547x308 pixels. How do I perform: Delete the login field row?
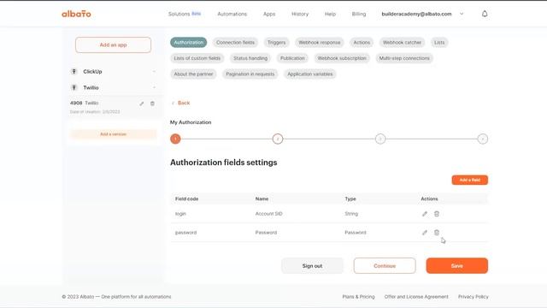pos(437,214)
